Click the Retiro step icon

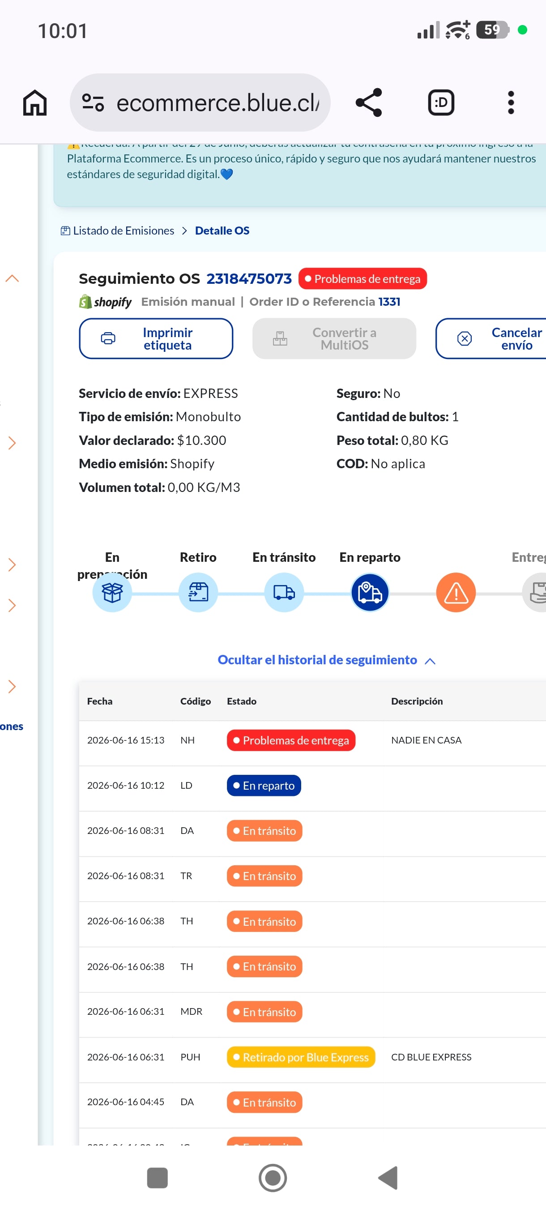coord(198,592)
